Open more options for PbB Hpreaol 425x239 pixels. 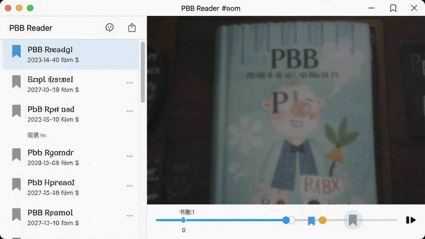click(130, 186)
